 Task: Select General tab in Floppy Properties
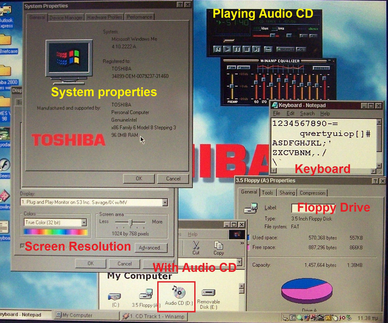point(249,192)
